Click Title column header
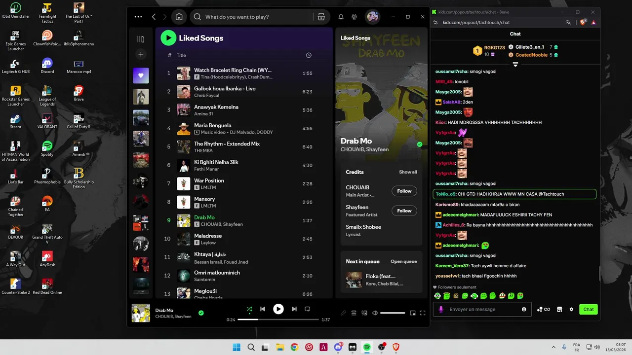Viewport: 632px width, 355px height. click(181, 55)
